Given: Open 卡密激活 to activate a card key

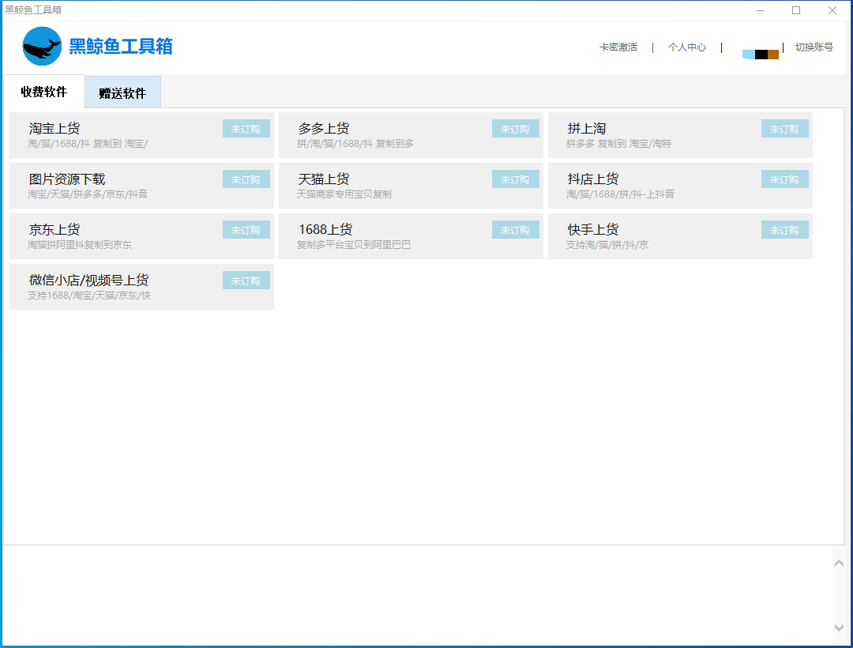Looking at the screenshot, I should tap(618, 47).
